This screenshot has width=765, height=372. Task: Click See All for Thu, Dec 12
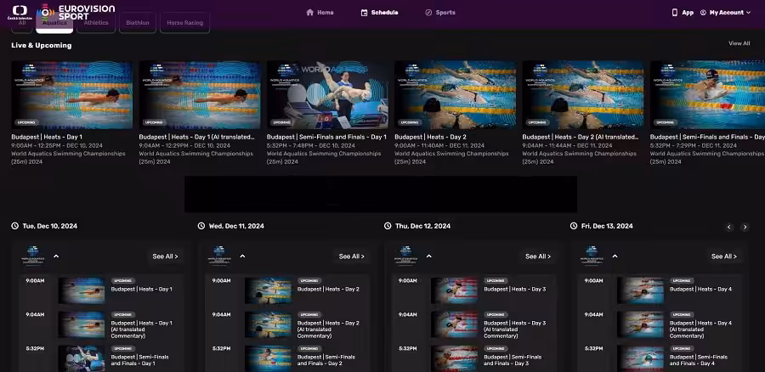pyautogui.click(x=538, y=256)
